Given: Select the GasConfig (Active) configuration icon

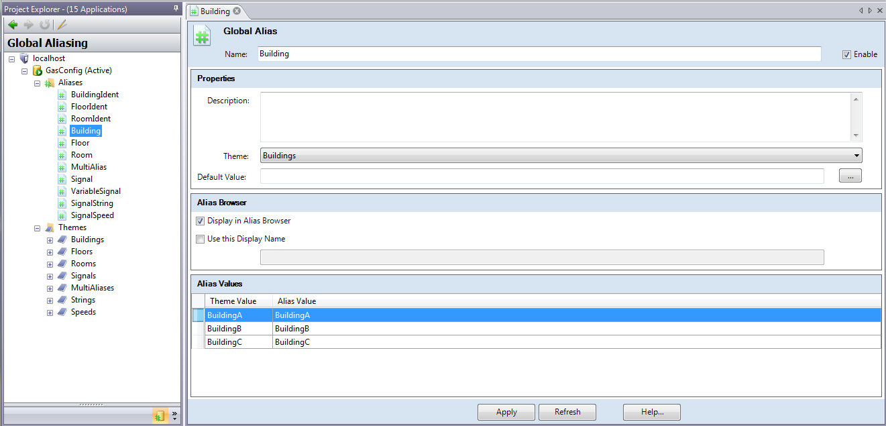Looking at the screenshot, I should (x=38, y=70).
